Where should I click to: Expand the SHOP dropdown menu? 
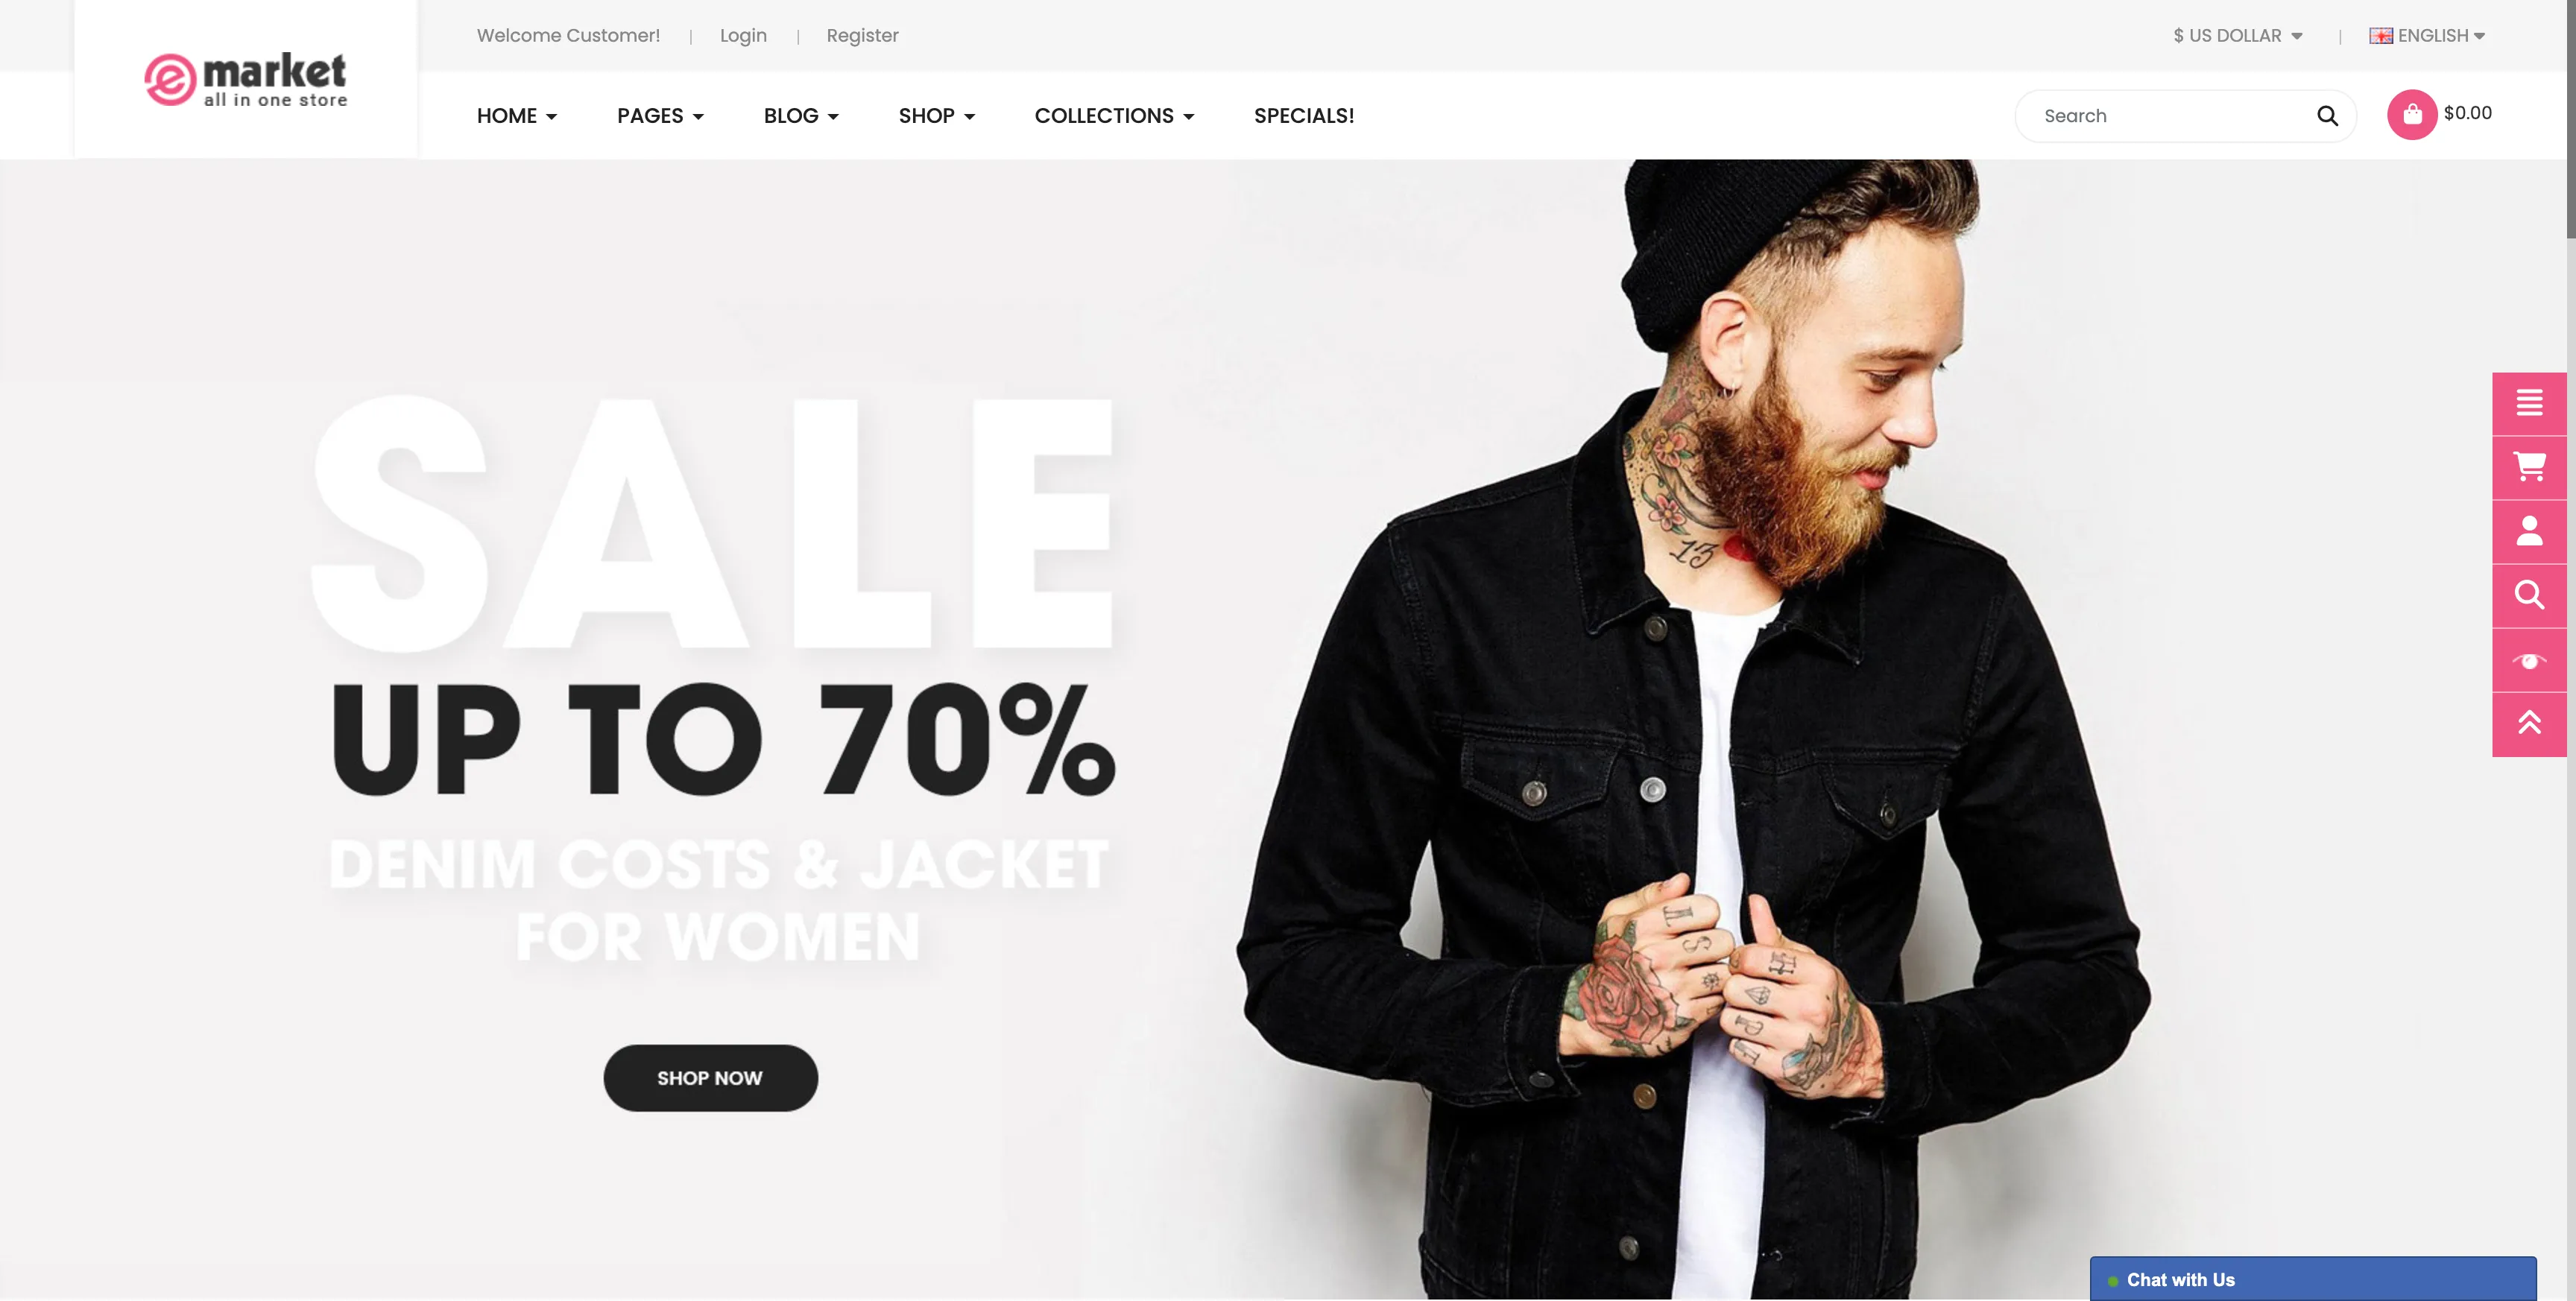tap(935, 116)
